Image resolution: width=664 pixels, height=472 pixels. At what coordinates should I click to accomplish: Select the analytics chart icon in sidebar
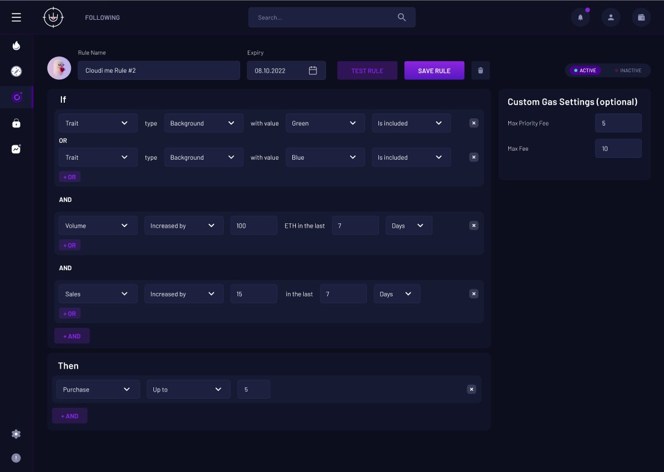tap(16, 148)
